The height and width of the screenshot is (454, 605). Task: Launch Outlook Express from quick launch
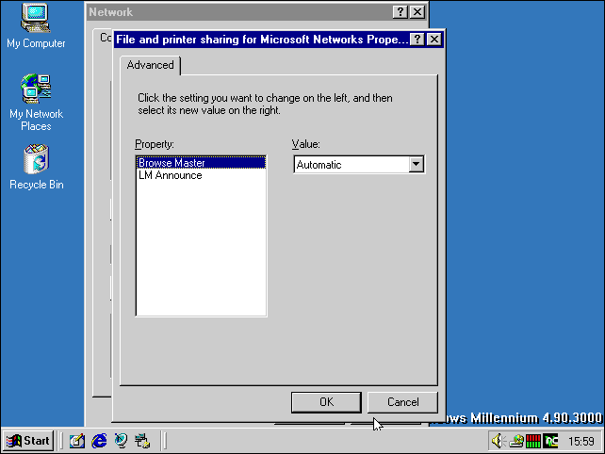click(121, 441)
